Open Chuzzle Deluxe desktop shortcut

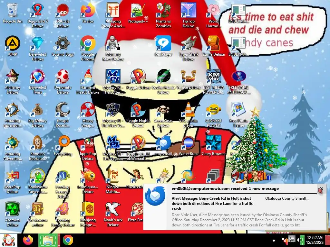click(63, 15)
